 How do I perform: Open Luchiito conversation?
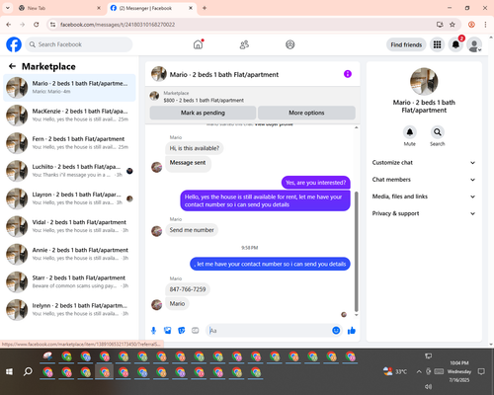click(69, 171)
